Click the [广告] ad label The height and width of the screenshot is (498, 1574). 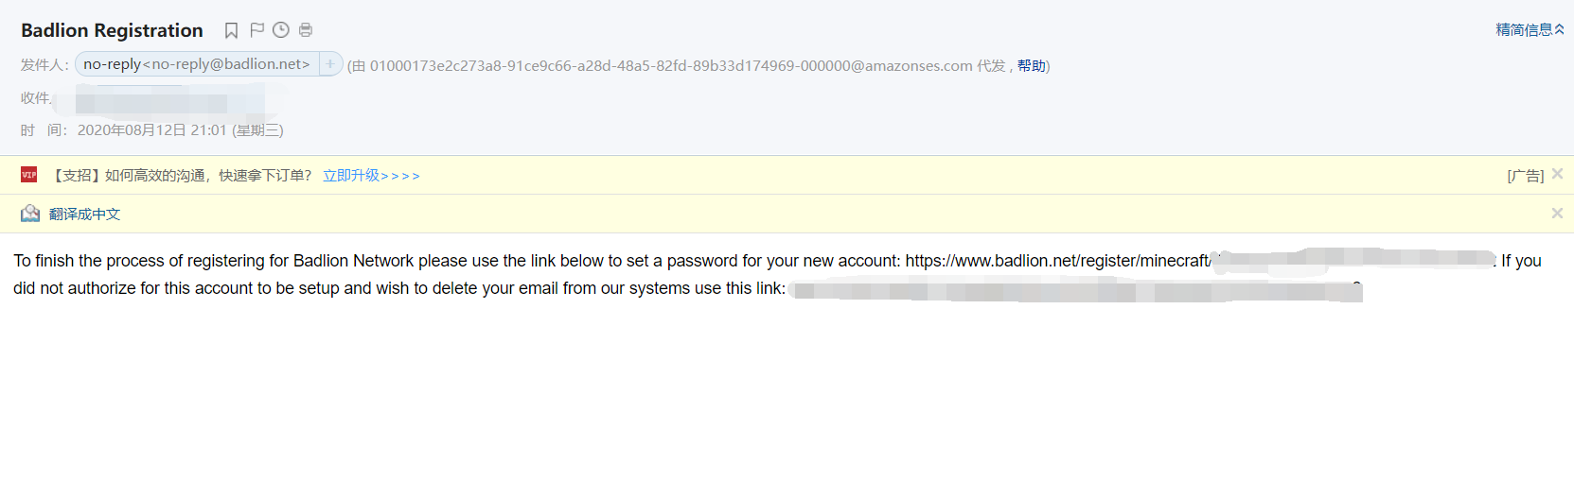(x=1525, y=176)
